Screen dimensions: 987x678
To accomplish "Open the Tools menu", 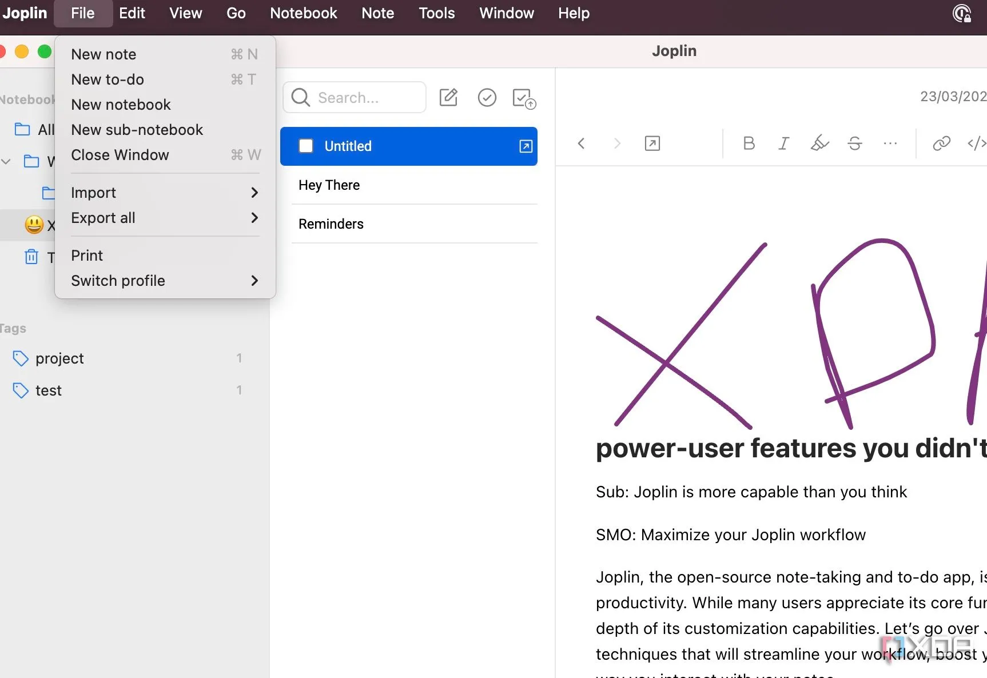I will click(437, 13).
